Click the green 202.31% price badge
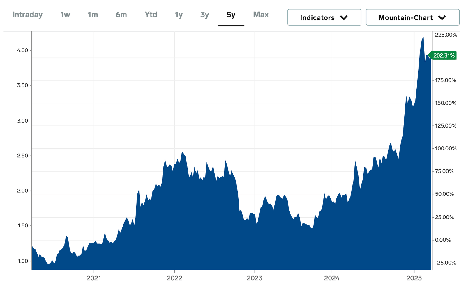 pyautogui.click(x=443, y=55)
